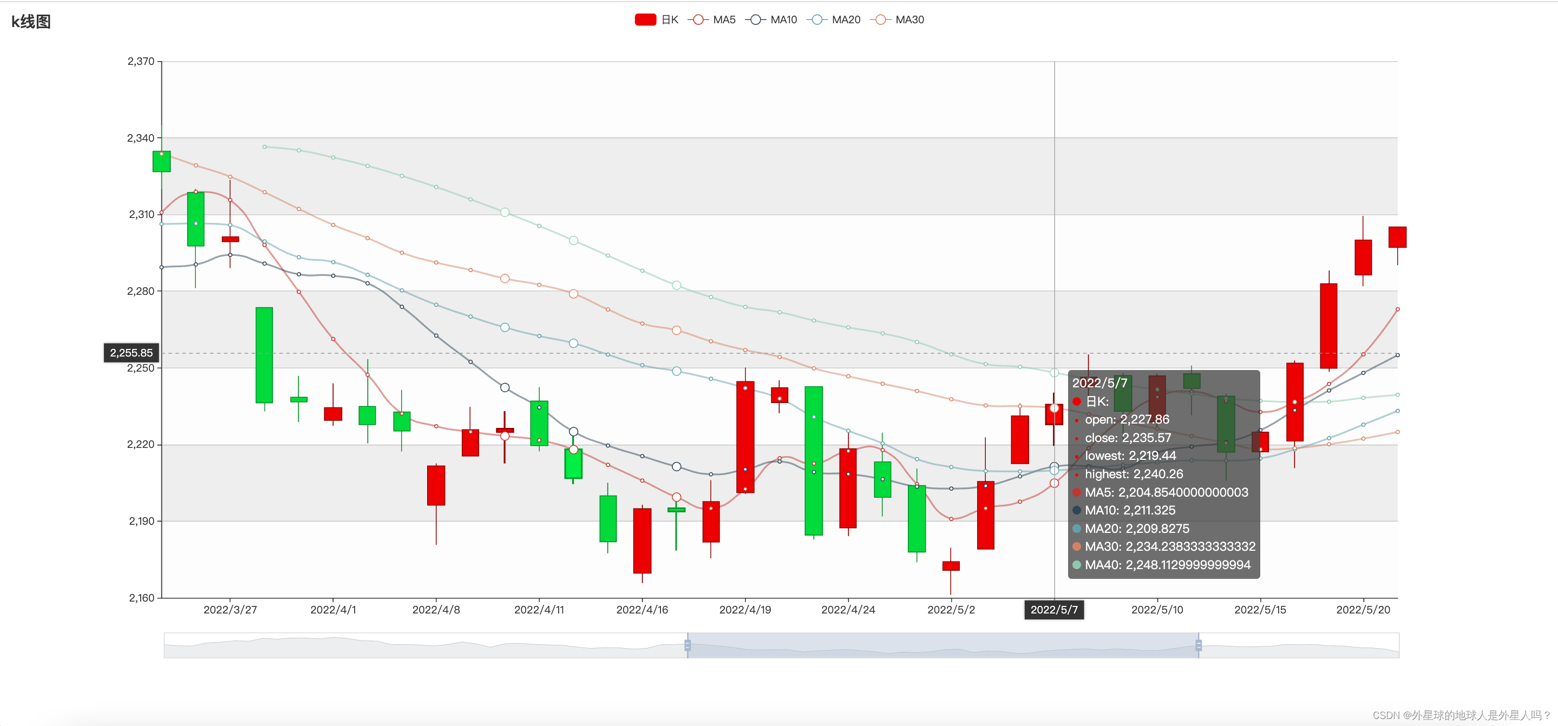Click the 2022/5/15 x-axis label

click(x=1260, y=610)
